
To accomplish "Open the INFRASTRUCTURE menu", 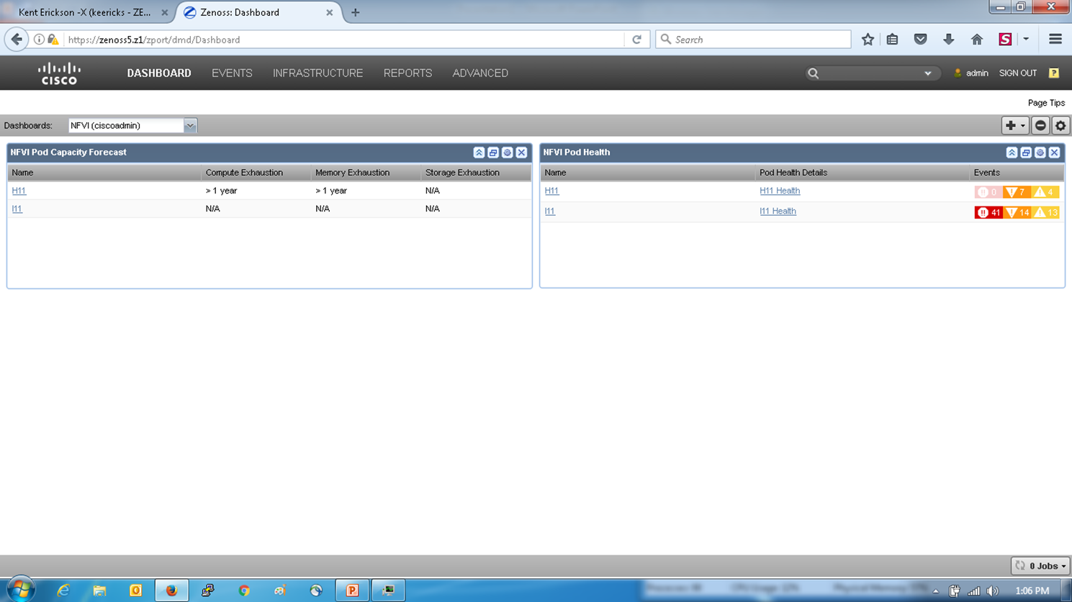I will pos(317,73).
